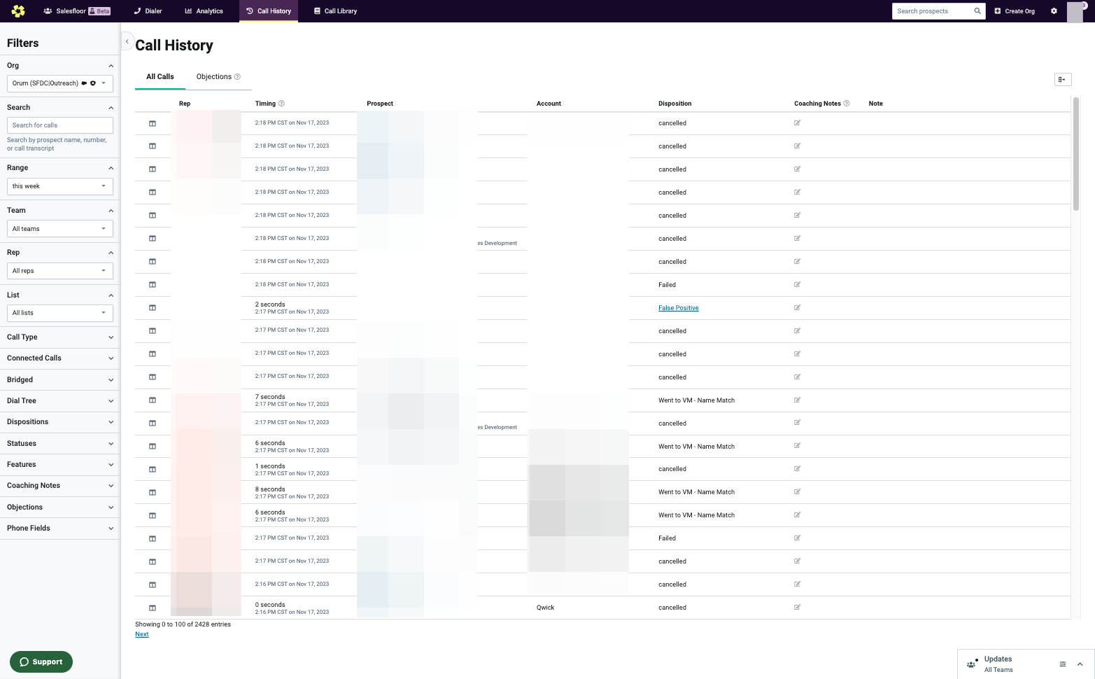Expand the Dial Tree filter section

[x=60, y=401]
